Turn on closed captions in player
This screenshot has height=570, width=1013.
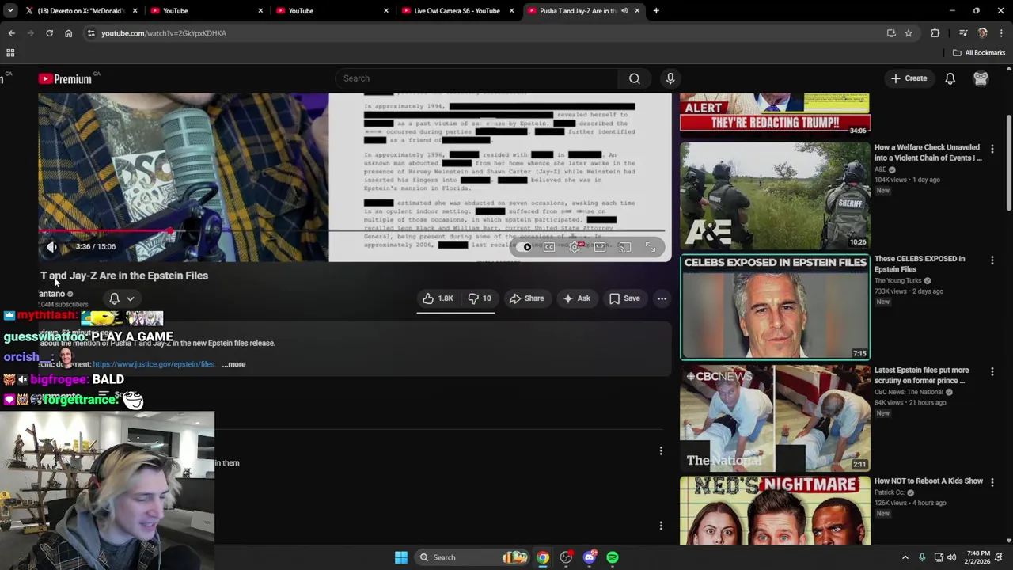point(549,247)
